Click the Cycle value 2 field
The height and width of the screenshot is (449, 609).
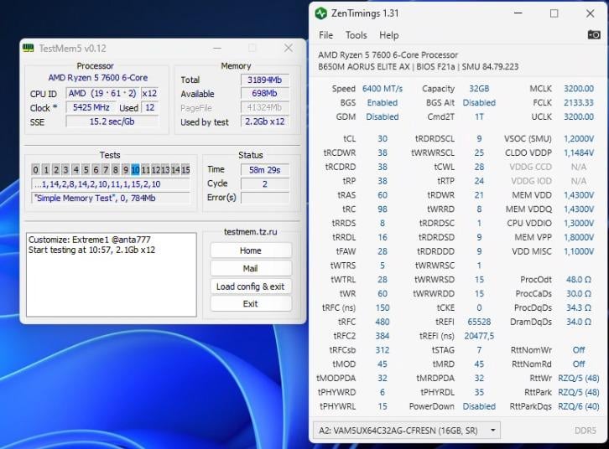265,183
